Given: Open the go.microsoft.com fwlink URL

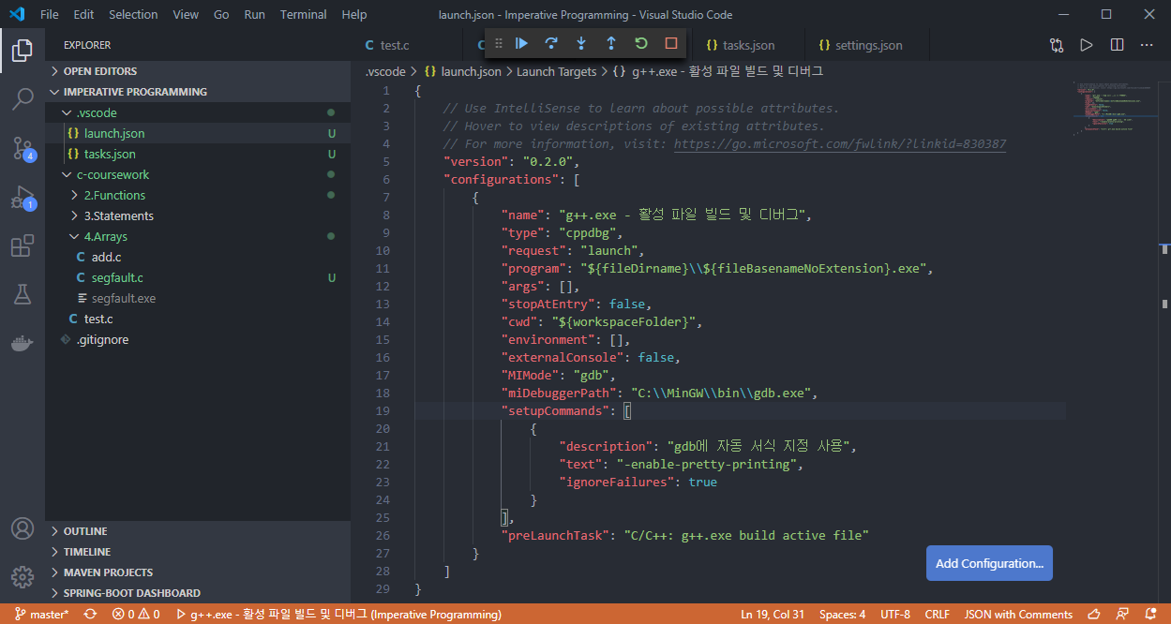Looking at the screenshot, I should click(840, 144).
